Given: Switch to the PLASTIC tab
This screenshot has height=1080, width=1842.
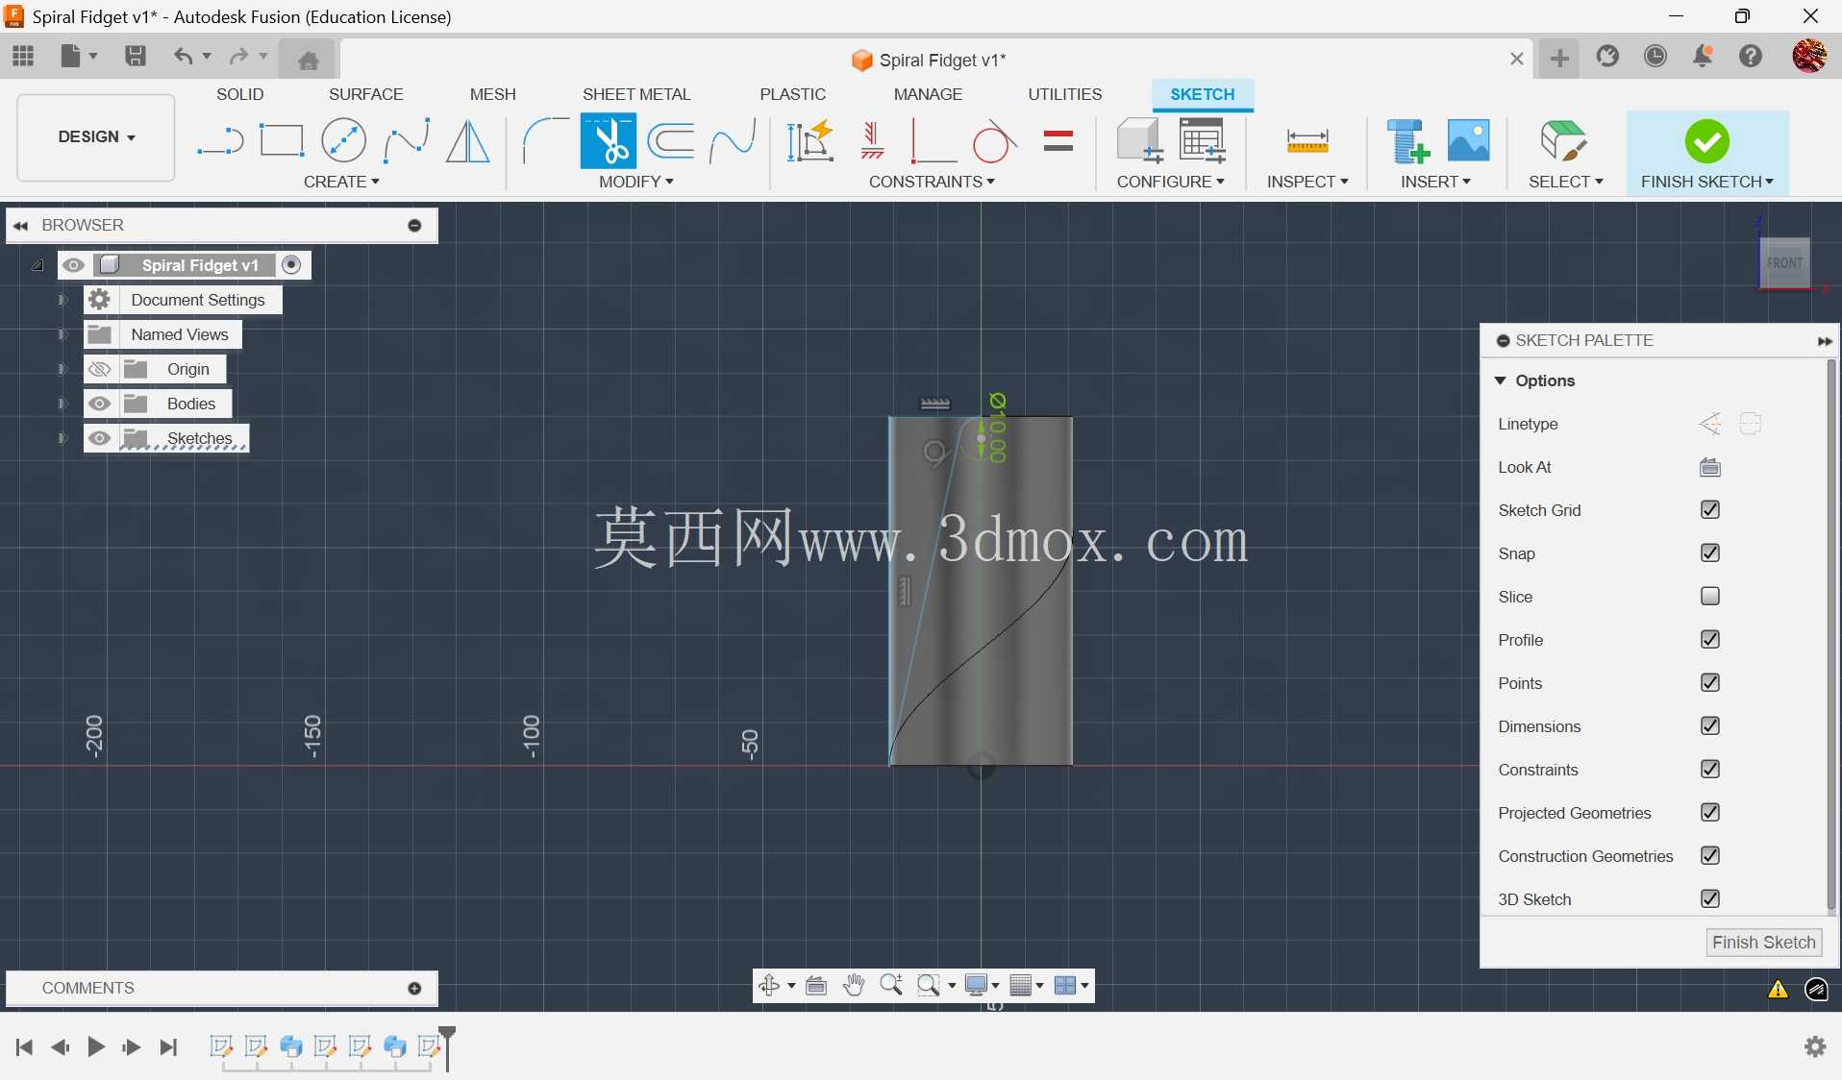Looking at the screenshot, I should coord(792,94).
